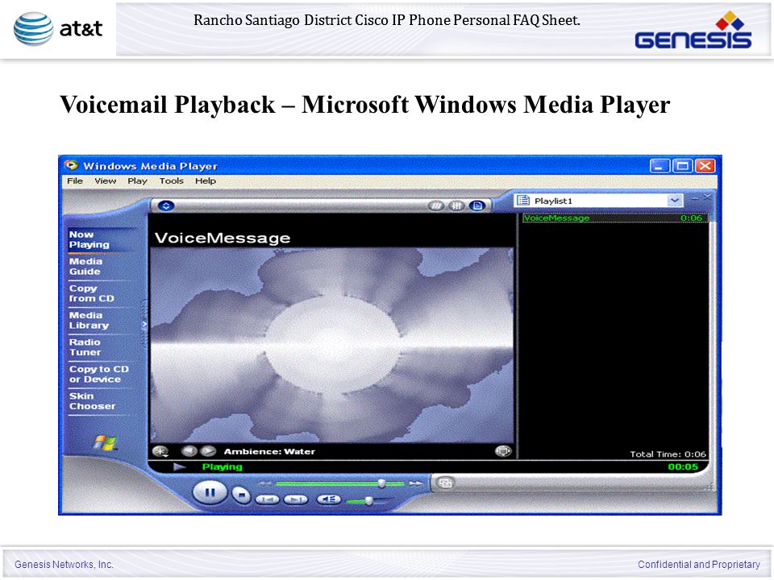Toggle shuffle playback
This screenshot has width=774, height=580.
(436, 205)
